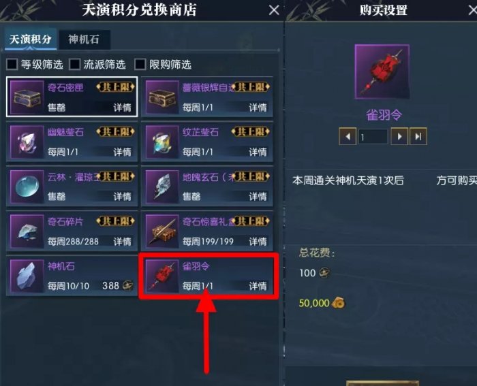Select the 奇石密匣 chest item icon
Image resolution: width=477 pixels, height=386 pixels.
coord(27,97)
